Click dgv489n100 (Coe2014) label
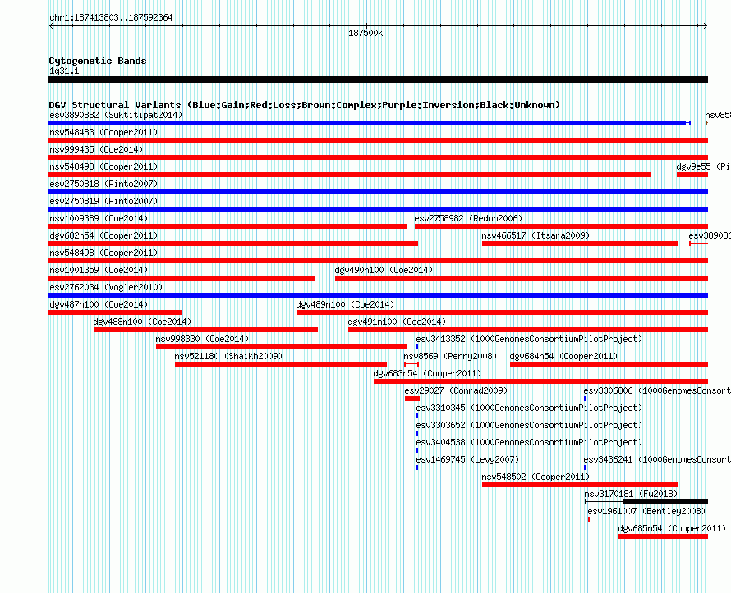This screenshot has height=593, width=731. tap(345, 304)
